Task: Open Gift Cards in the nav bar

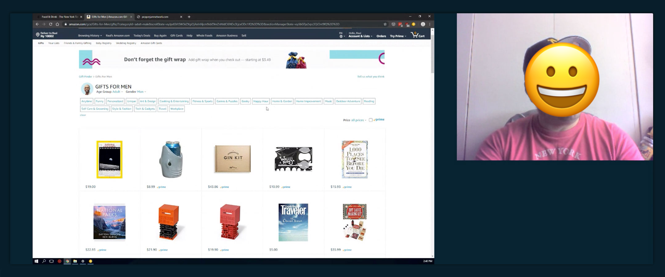Action: click(x=177, y=36)
